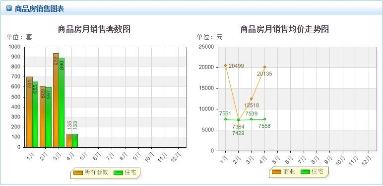Click the January orange bar labeled 701
Image resolution: width=383 pixels, height=186 pixels.
(x=30, y=112)
